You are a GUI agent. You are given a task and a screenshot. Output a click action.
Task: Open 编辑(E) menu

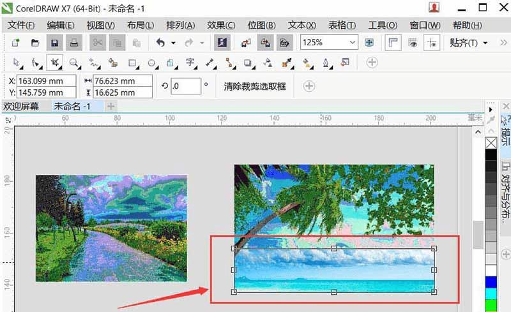(61, 26)
